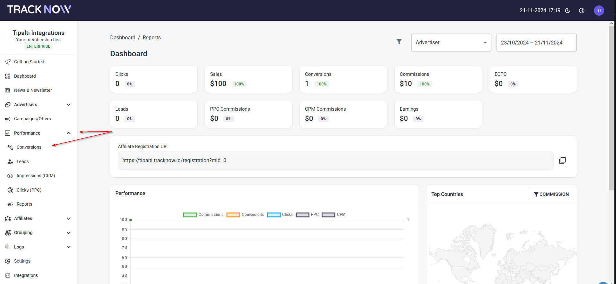616x284 pixels.
Task: Click the Sales $100 card
Action: click(x=248, y=79)
